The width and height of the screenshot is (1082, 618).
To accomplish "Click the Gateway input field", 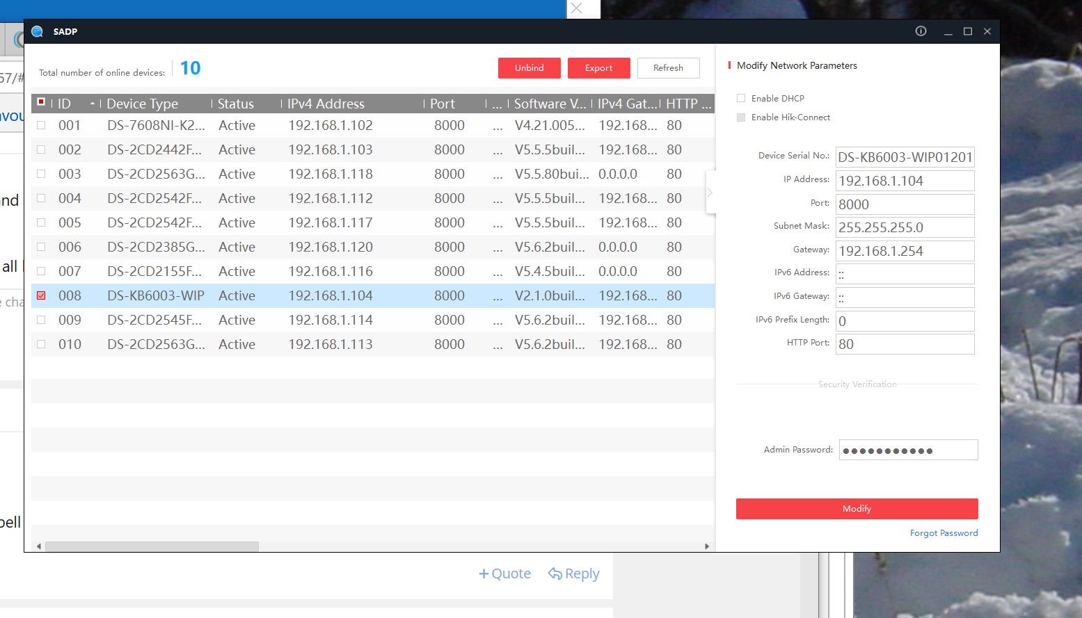I will tap(905, 251).
